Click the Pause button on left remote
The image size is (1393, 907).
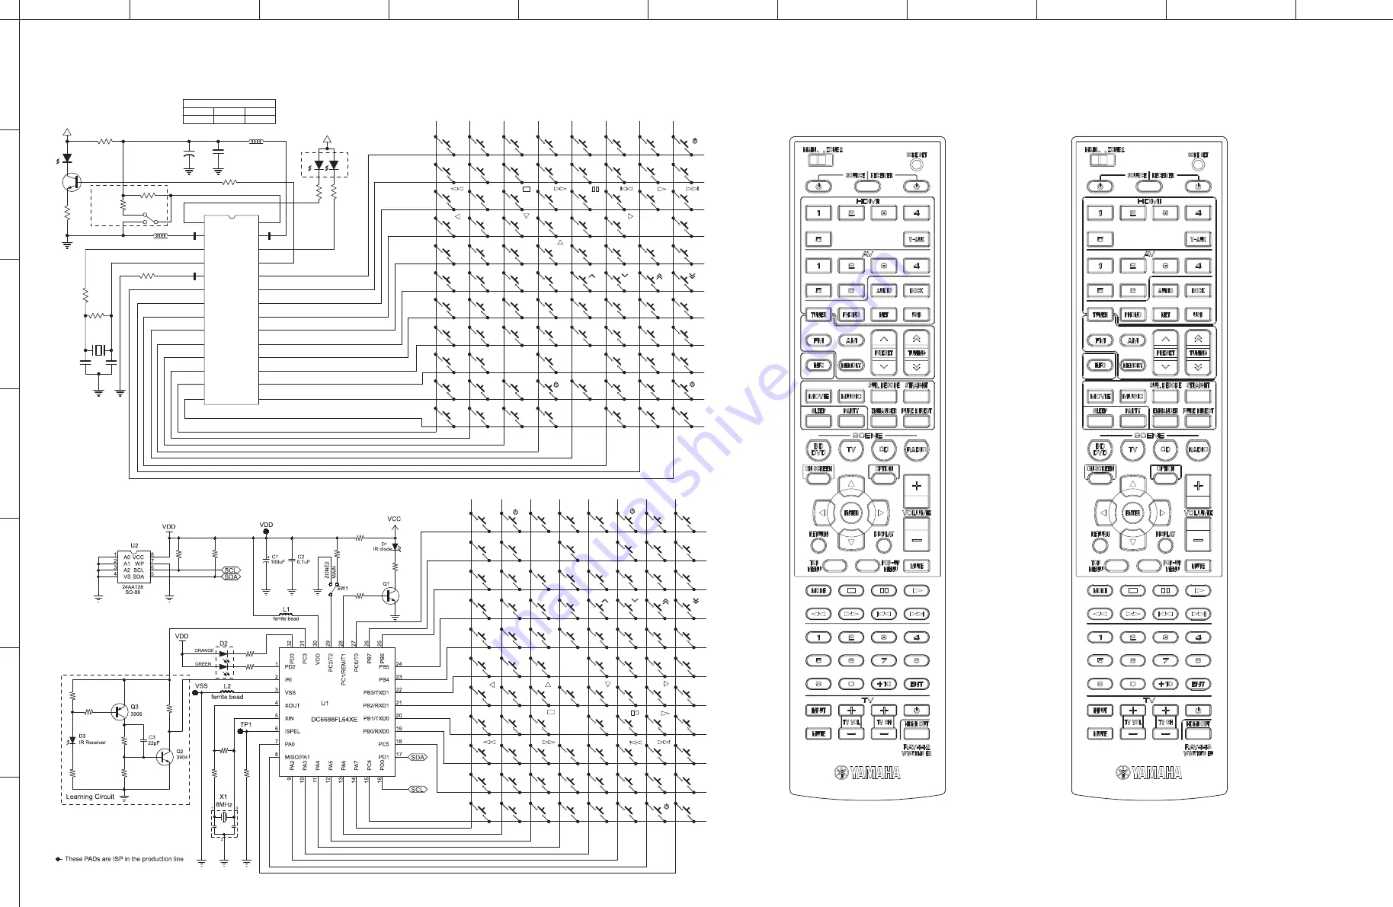(884, 590)
